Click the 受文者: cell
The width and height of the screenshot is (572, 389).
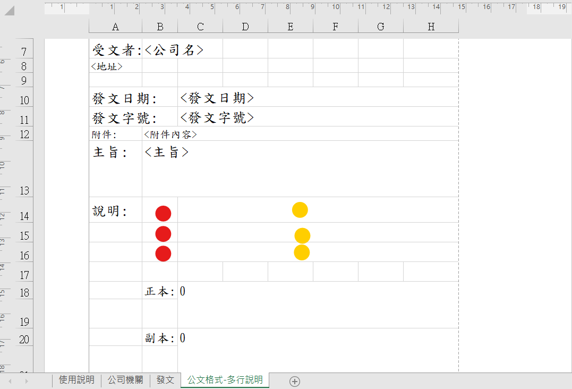click(116, 48)
